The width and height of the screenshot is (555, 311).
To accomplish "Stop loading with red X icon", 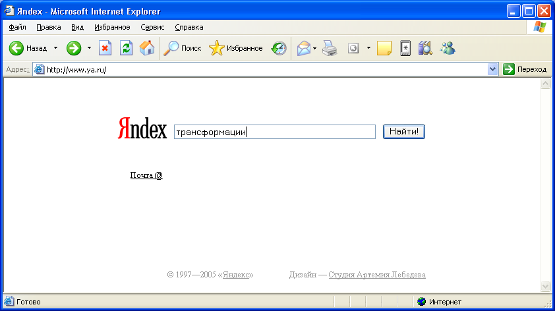I will click(x=105, y=48).
